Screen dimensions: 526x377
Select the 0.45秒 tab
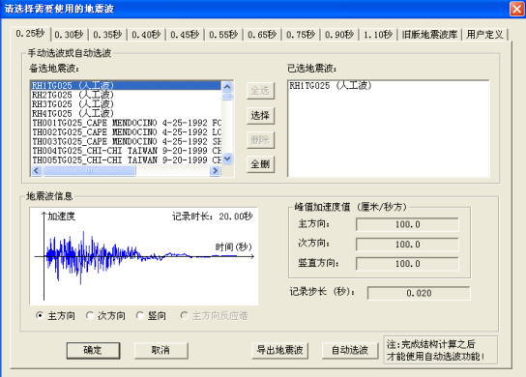point(185,35)
